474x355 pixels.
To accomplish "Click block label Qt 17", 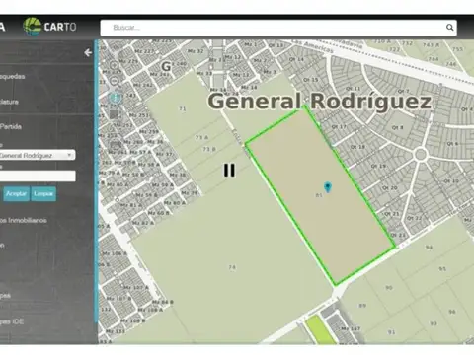I will tap(339, 126).
